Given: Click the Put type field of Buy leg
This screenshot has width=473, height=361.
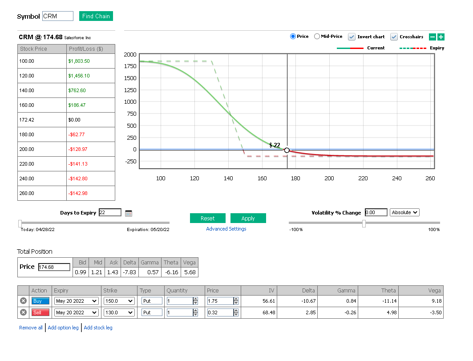Looking at the screenshot, I should point(152,301).
